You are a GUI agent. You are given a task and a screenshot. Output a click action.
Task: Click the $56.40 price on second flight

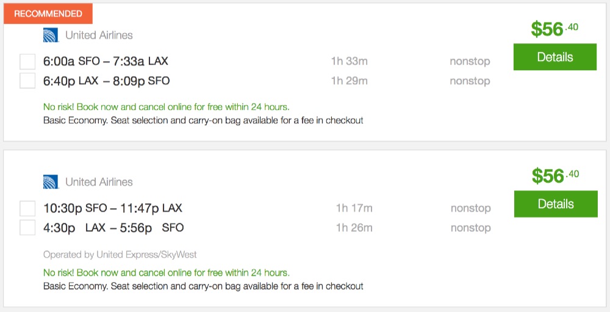(x=554, y=176)
